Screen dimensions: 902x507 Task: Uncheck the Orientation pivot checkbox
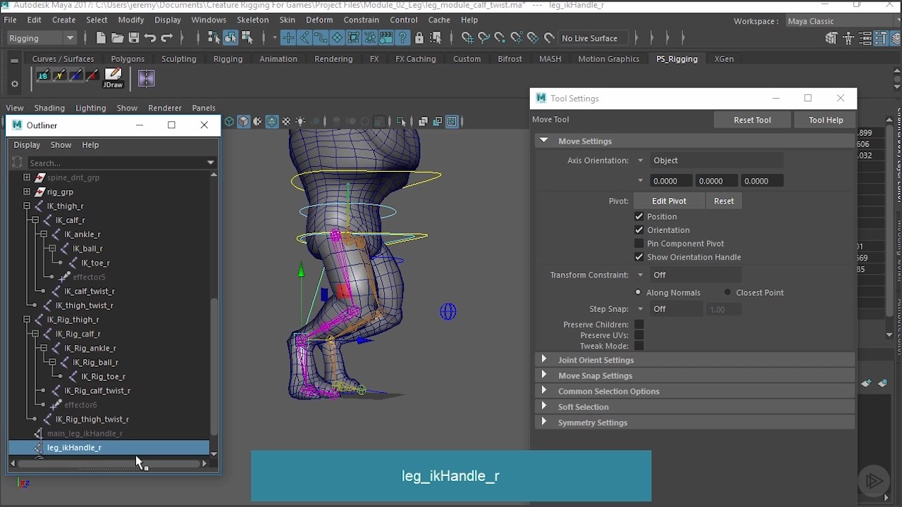coord(639,230)
